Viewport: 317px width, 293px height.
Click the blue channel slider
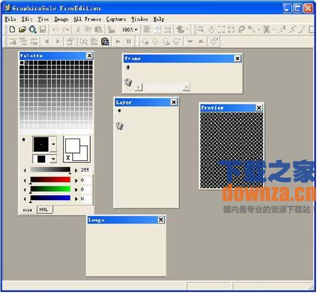[x=50, y=198]
